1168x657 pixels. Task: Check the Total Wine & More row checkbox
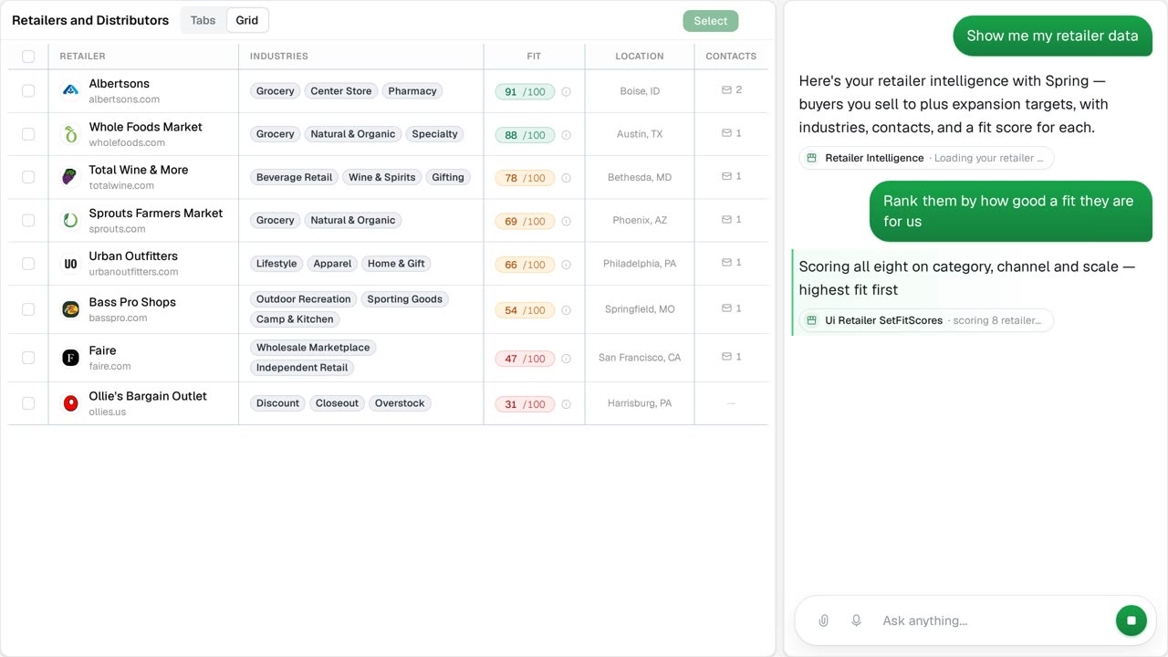[x=28, y=177]
